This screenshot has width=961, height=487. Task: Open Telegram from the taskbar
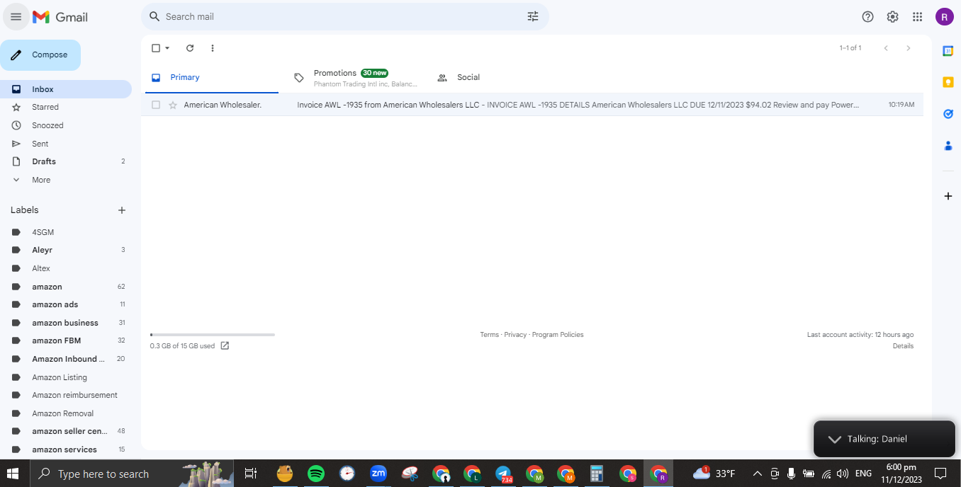[x=504, y=474]
